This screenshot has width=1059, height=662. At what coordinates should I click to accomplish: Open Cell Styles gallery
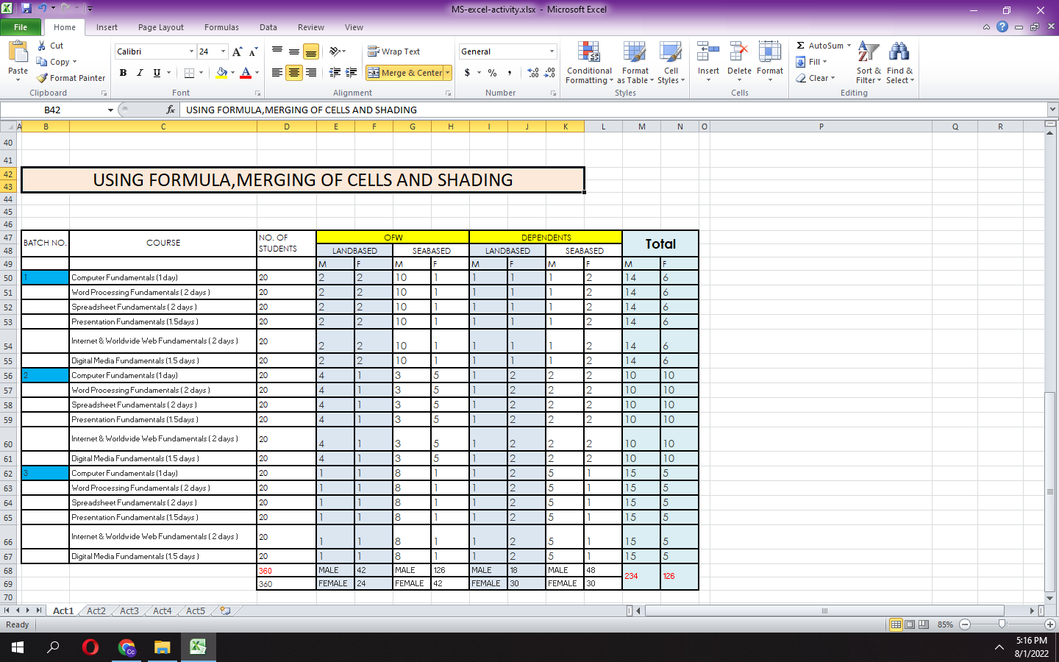(x=671, y=63)
